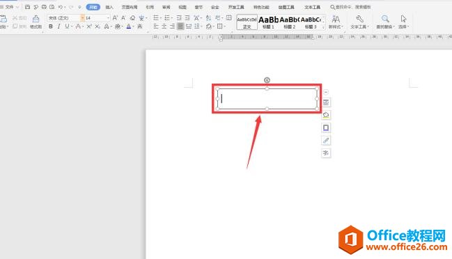Open the Select cursor dropdown

(x=403, y=22)
